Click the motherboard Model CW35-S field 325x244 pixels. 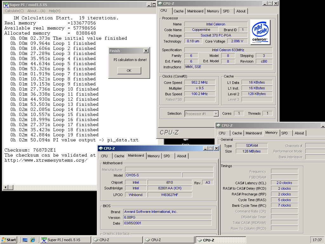pyautogui.click(x=153, y=175)
